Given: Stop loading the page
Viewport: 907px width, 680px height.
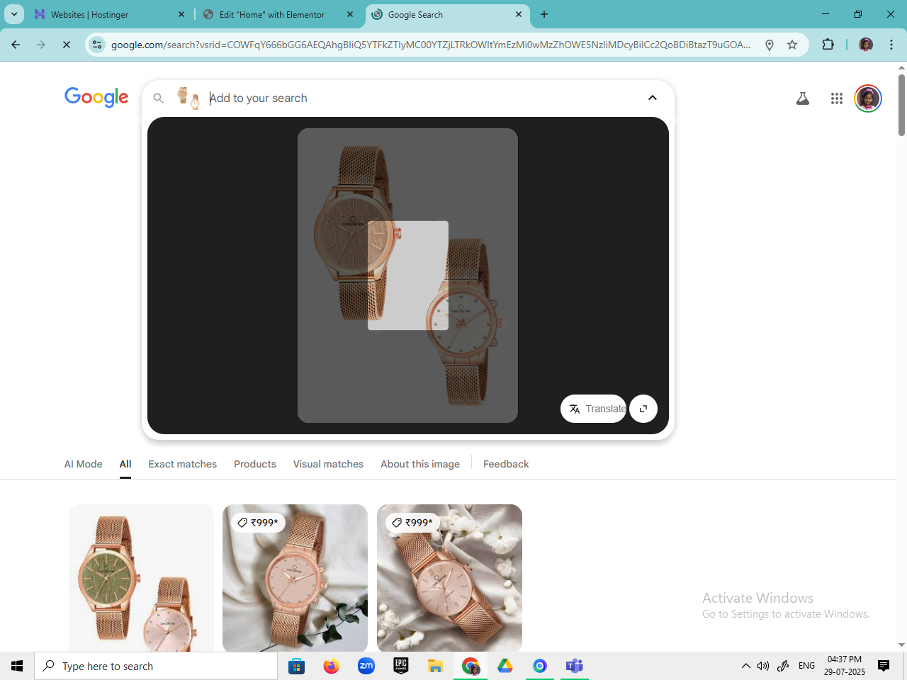Looking at the screenshot, I should [66, 45].
